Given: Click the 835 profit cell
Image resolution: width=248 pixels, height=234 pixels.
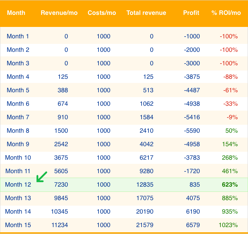Looking at the screenshot, I should [194, 185].
